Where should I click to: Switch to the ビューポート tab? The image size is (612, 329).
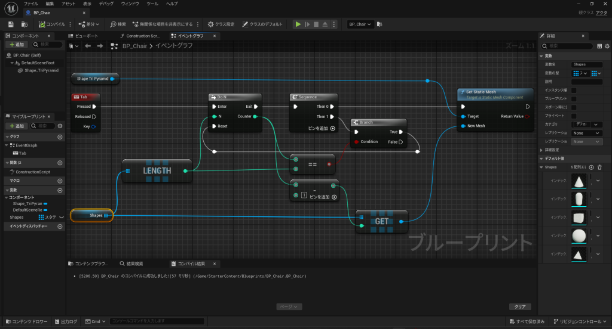[87, 36]
